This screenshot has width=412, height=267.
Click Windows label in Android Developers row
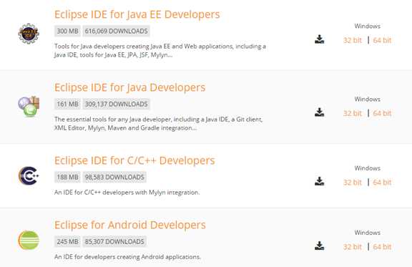tap(368, 233)
